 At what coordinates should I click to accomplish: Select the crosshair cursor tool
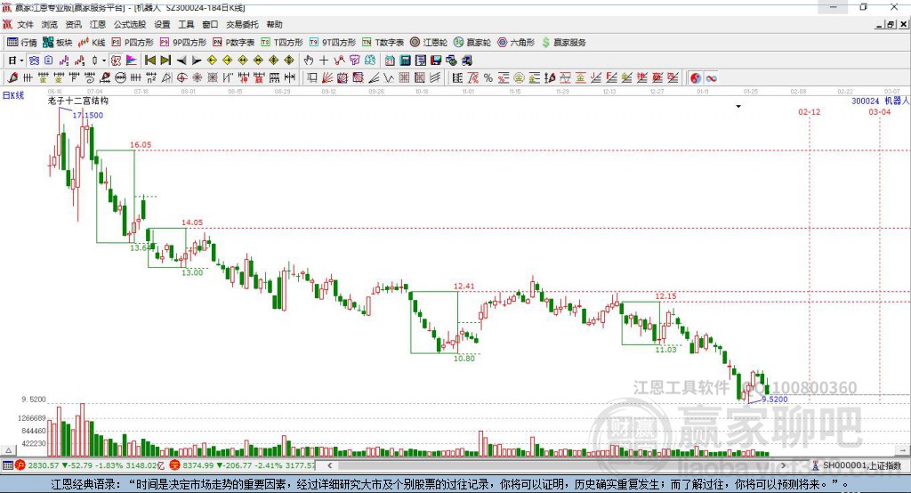tap(324, 61)
